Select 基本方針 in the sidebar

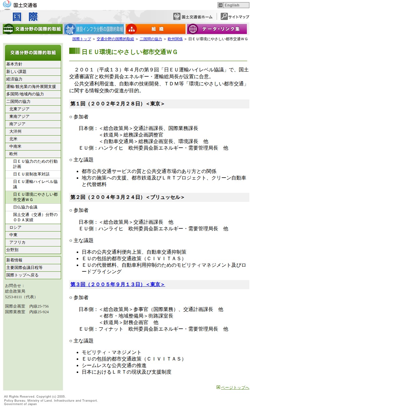click(33, 64)
